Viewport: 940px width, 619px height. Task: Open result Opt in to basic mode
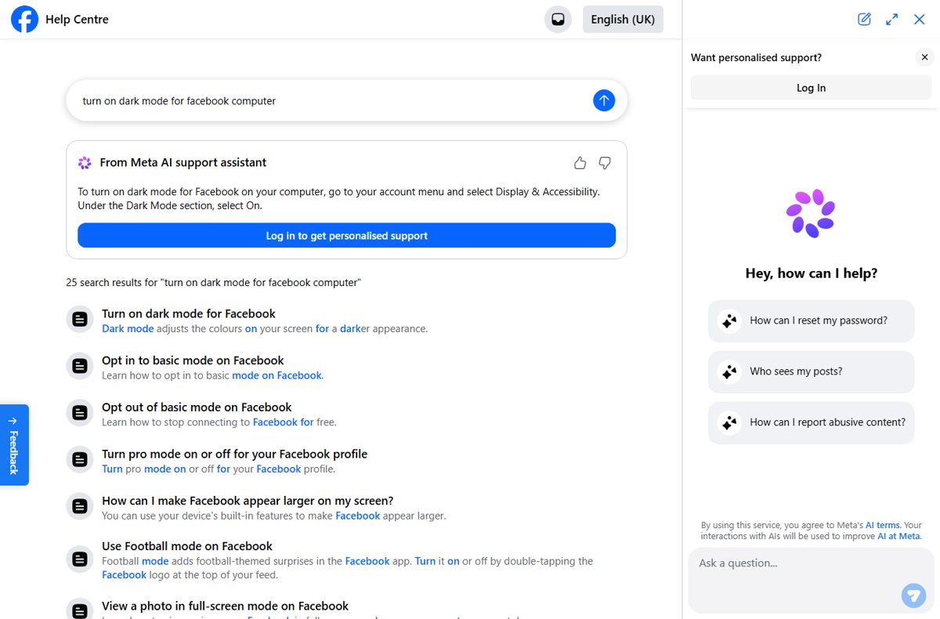(x=193, y=360)
